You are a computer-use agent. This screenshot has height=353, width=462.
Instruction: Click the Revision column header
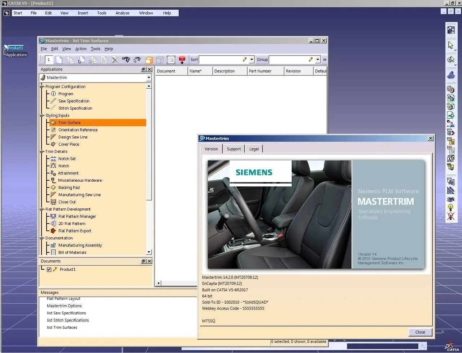tap(298, 71)
